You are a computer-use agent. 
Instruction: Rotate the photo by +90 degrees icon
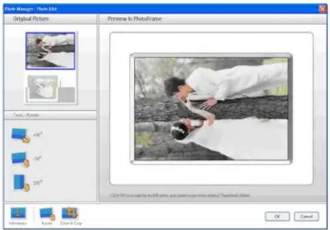coord(20,135)
